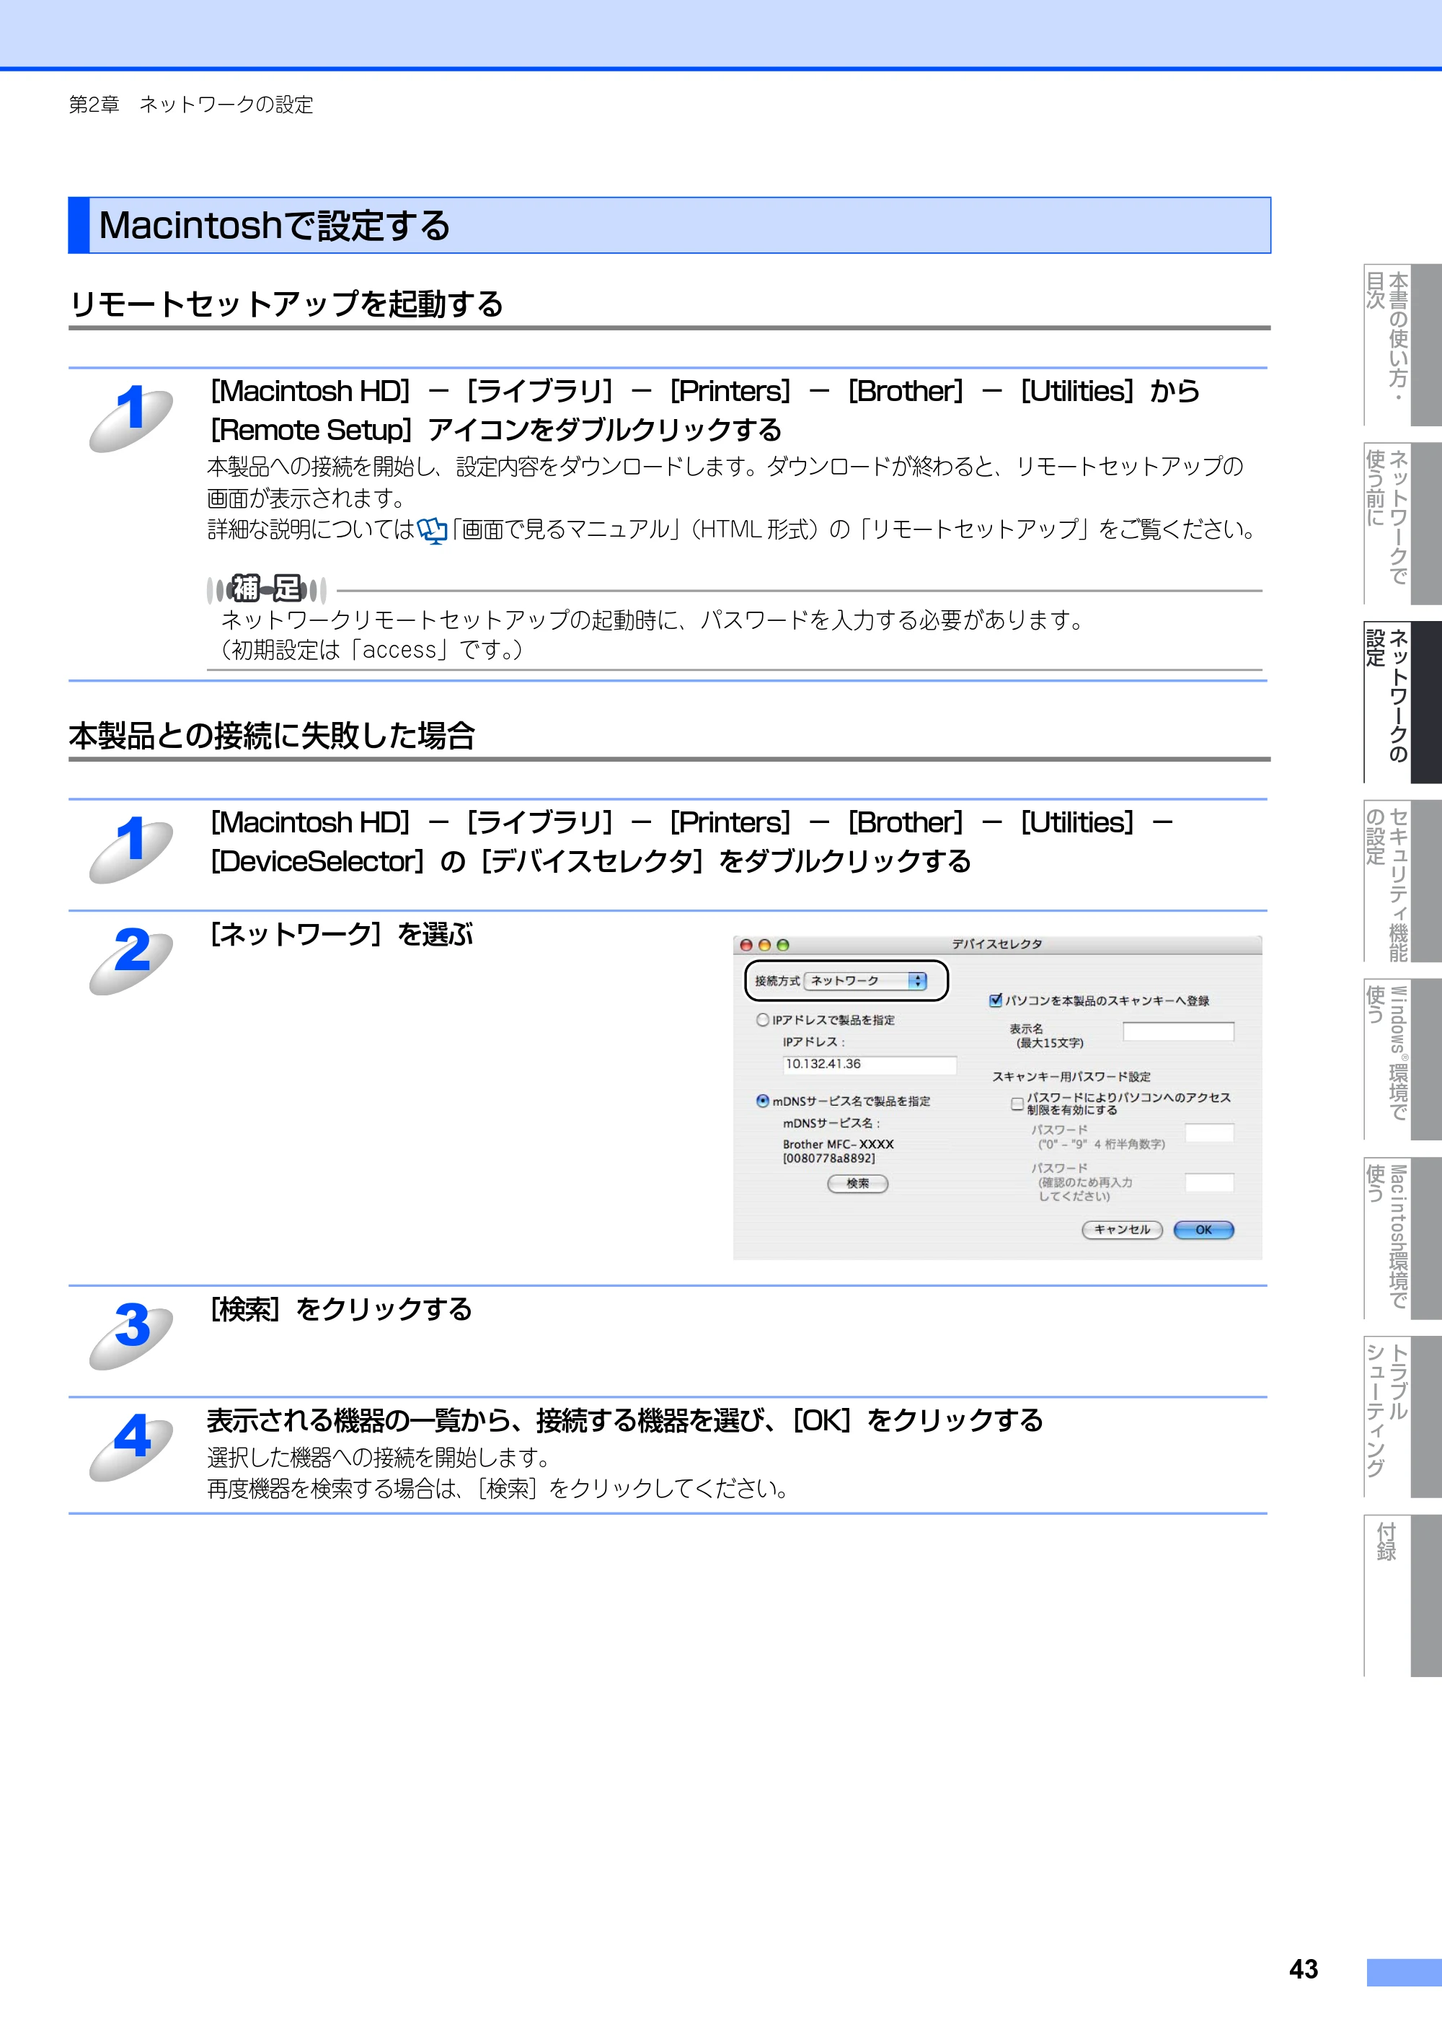The image size is (1442, 2042).
Task: Click the 表示名 text field
Action: [1178, 1031]
